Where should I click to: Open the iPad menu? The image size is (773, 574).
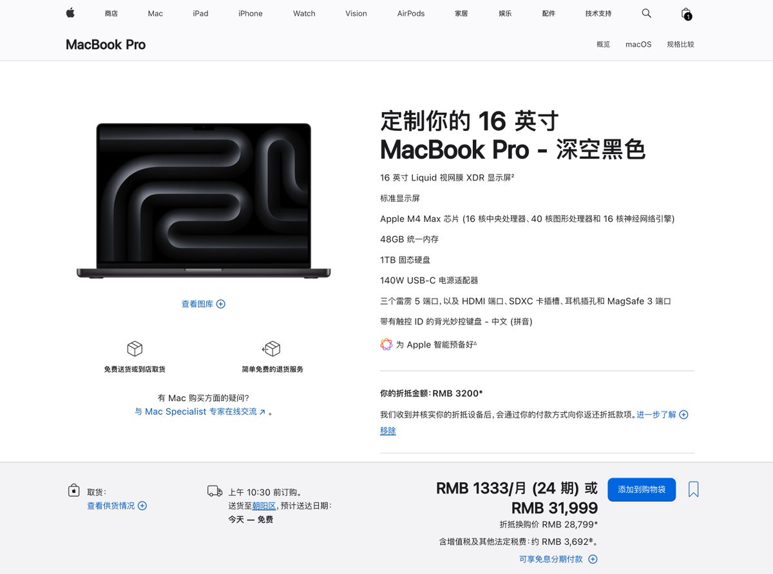(200, 14)
